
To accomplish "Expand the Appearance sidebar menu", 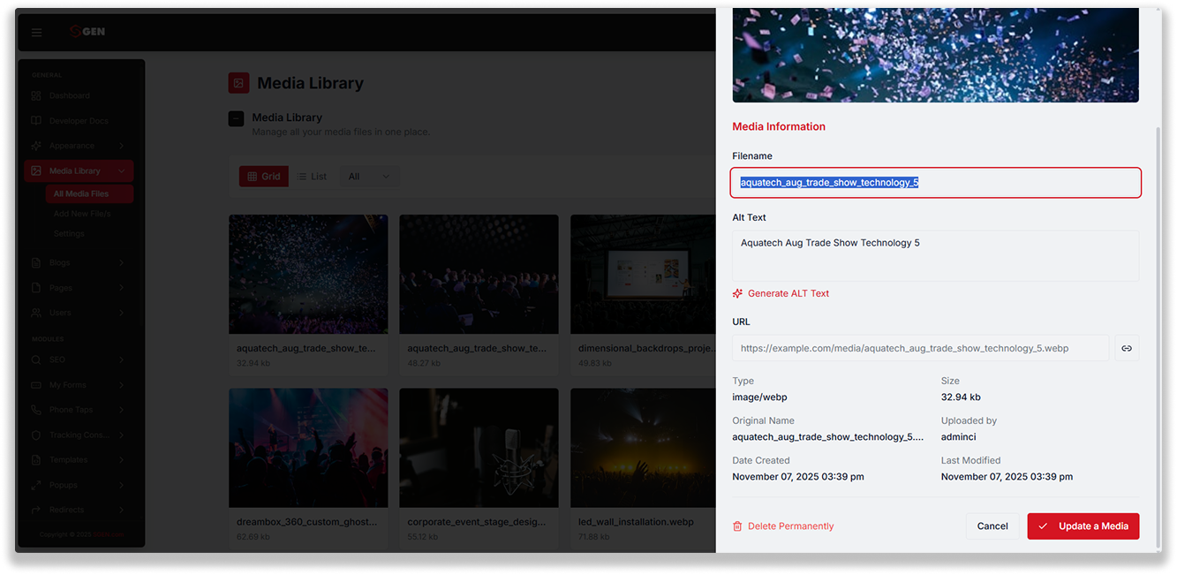I will [x=79, y=146].
